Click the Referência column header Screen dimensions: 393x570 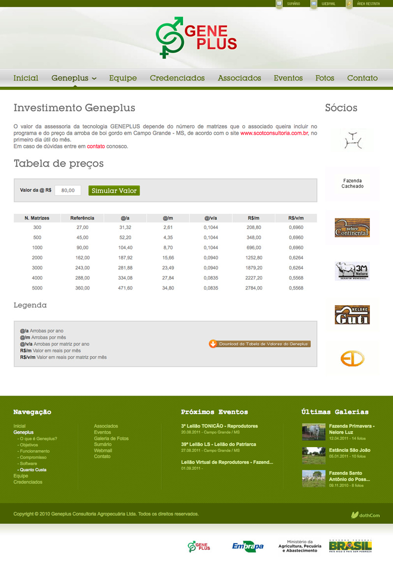coord(82,218)
